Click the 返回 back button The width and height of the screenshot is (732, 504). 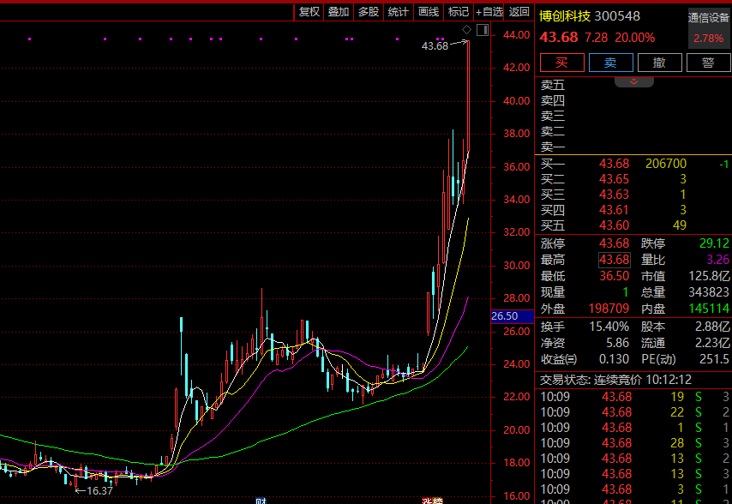519,11
